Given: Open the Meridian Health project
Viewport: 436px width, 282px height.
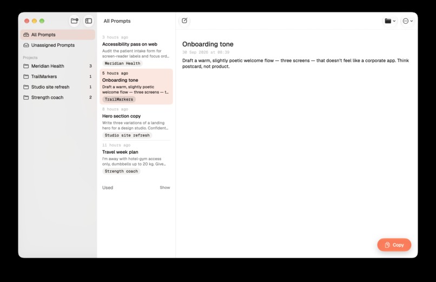Looking at the screenshot, I should pos(58,66).
